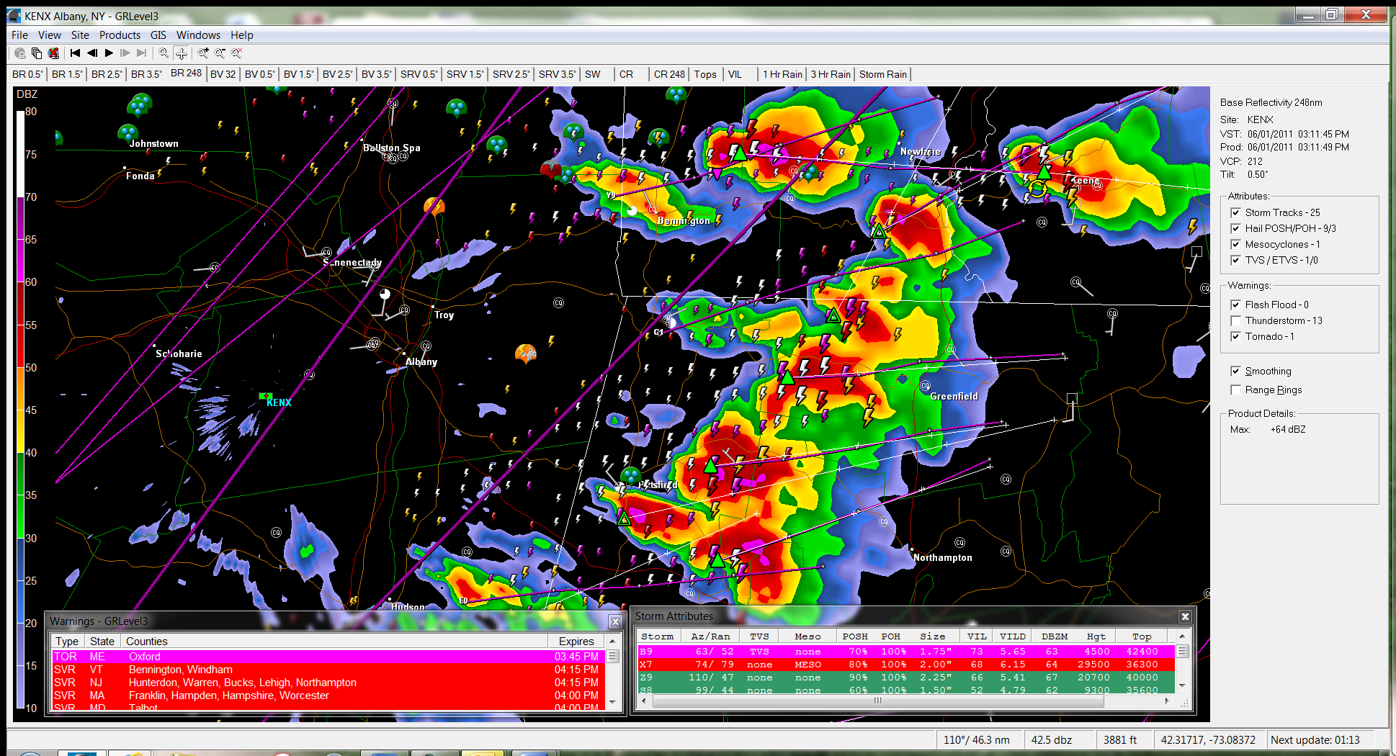
Task: Enable Range Rings checkbox
Action: point(1235,390)
